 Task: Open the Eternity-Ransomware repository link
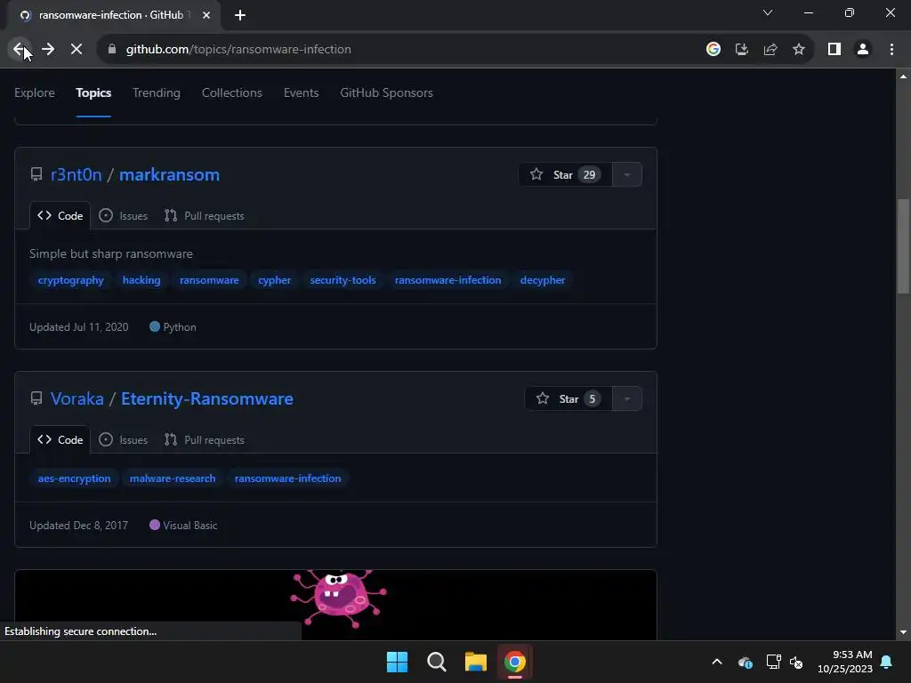(206, 398)
